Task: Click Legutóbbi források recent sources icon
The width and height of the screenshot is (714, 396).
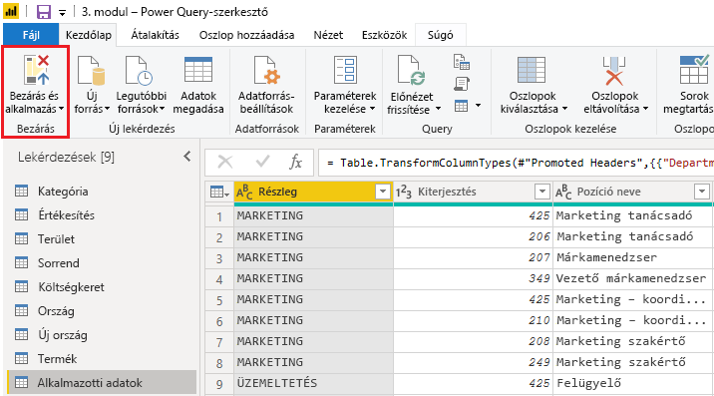Action: coord(139,70)
